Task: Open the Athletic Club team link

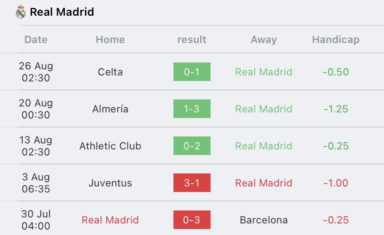Action: (x=110, y=146)
